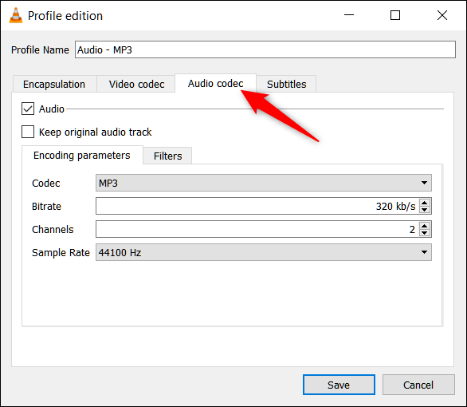
Task: Increase the Channels count with up arrow
Action: (x=425, y=226)
